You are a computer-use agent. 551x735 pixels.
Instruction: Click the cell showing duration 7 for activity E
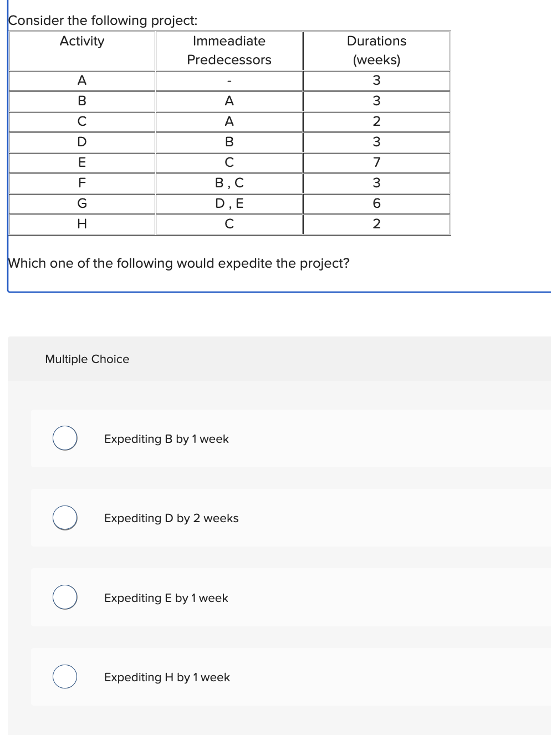coord(376,162)
